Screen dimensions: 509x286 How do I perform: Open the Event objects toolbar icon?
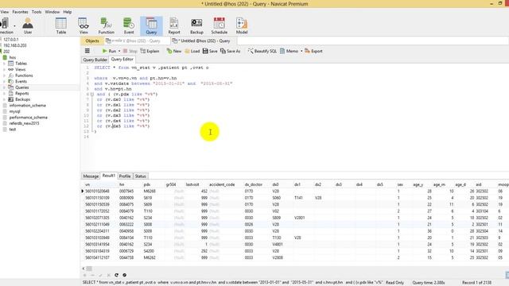129,26
